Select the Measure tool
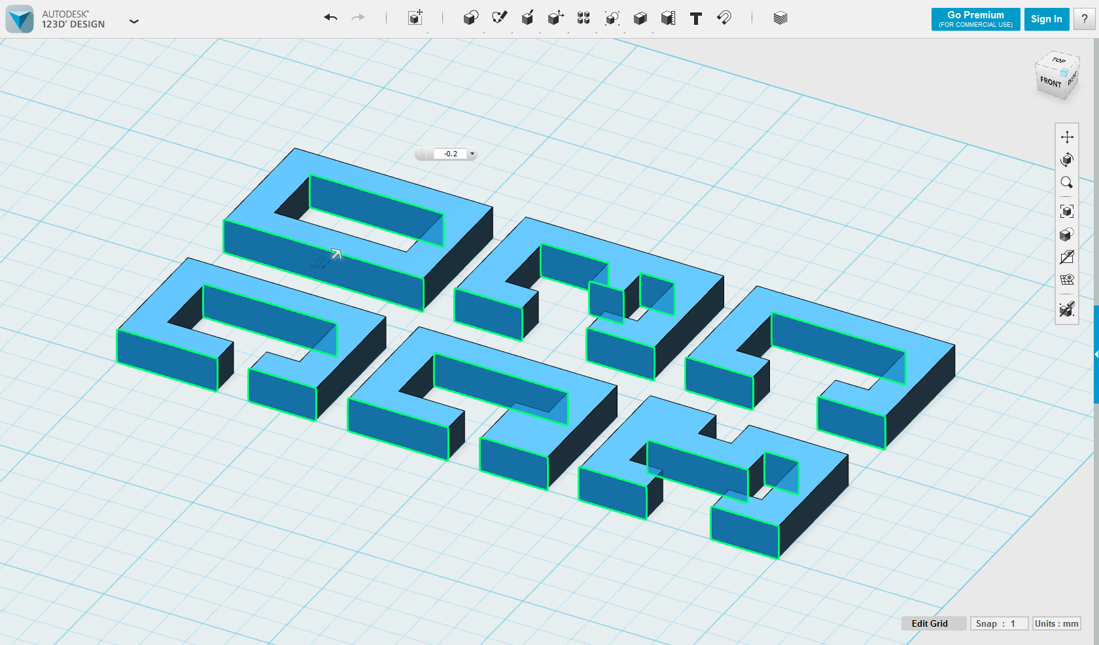The width and height of the screenshot is (1099, 645). tap(668, 18)
